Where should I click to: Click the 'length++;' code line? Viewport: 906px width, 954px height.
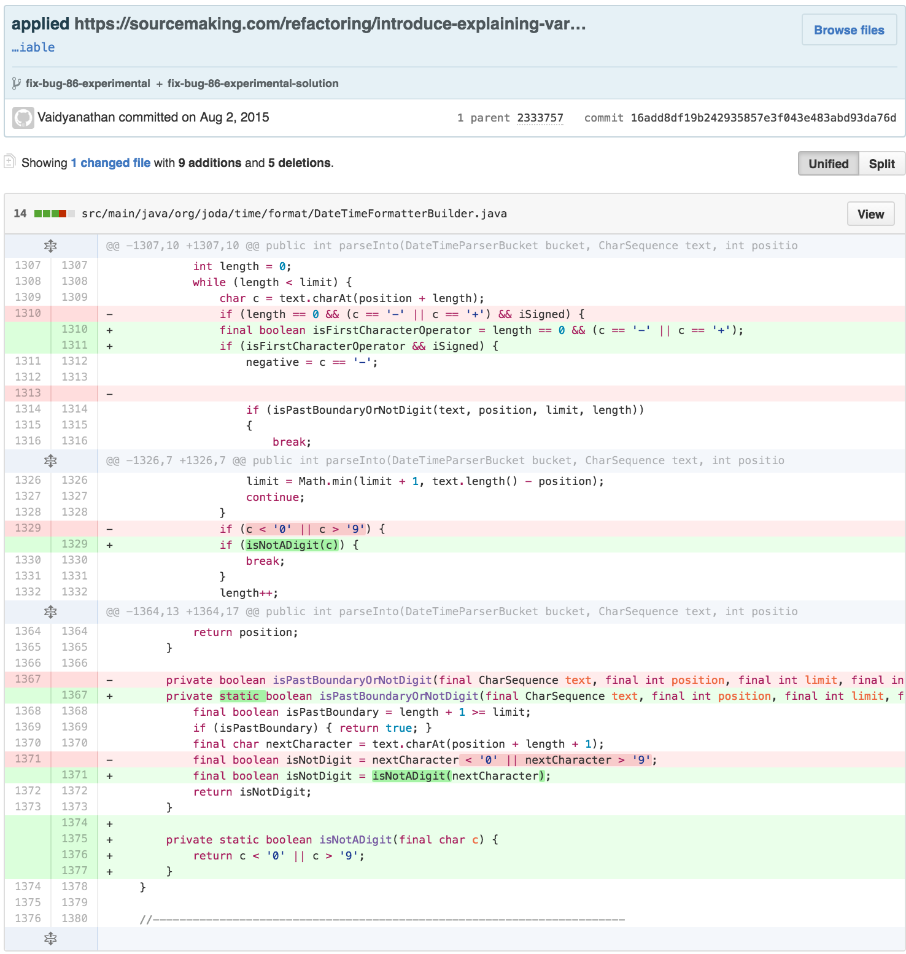249,593
